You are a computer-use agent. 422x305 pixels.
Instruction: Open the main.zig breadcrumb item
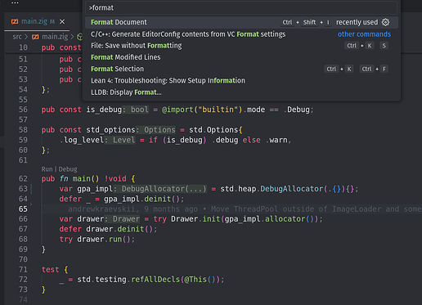(55, 37)
